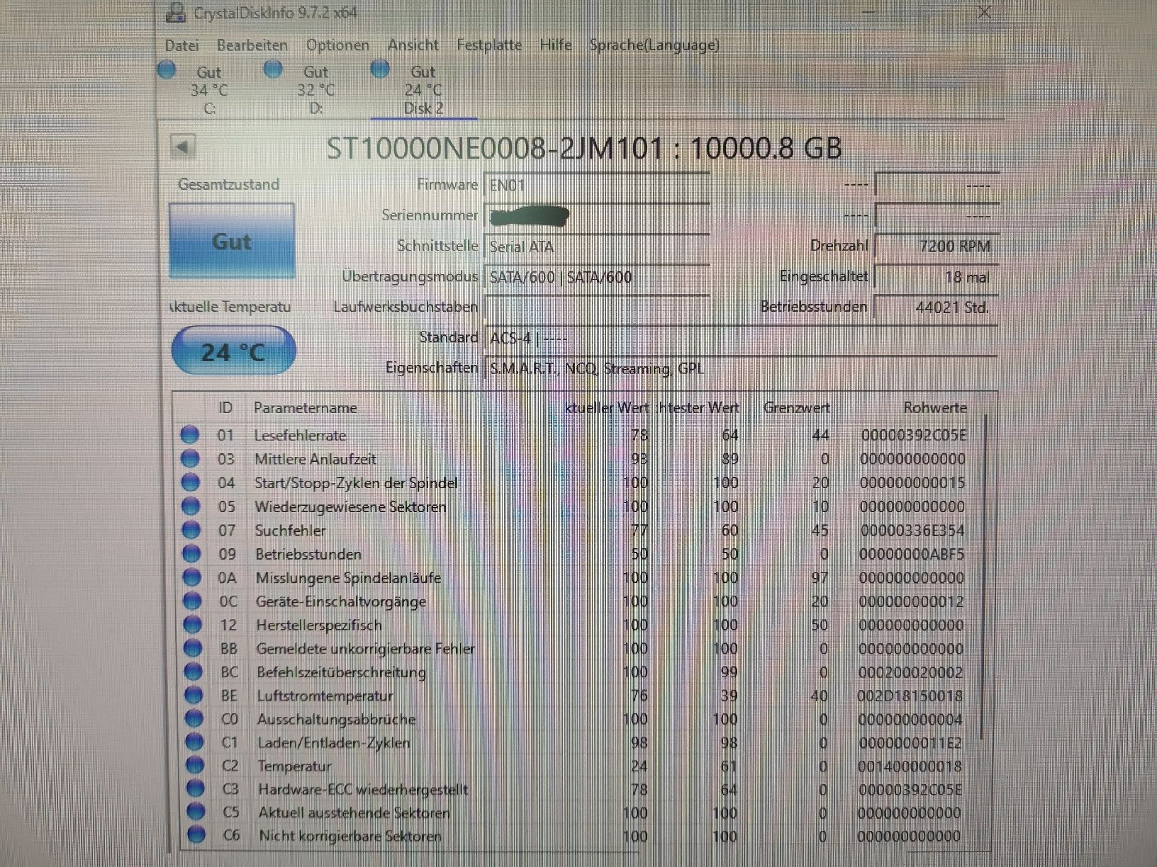
Task: Click raw value 0000000011E2
Action: click(x=910, y=742)
